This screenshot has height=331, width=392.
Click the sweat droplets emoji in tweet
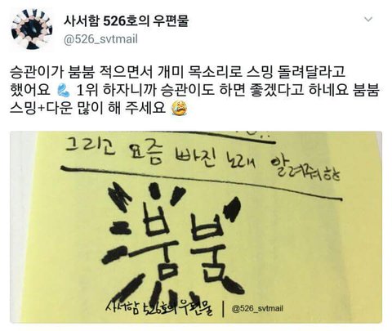[x=64, y=91]
